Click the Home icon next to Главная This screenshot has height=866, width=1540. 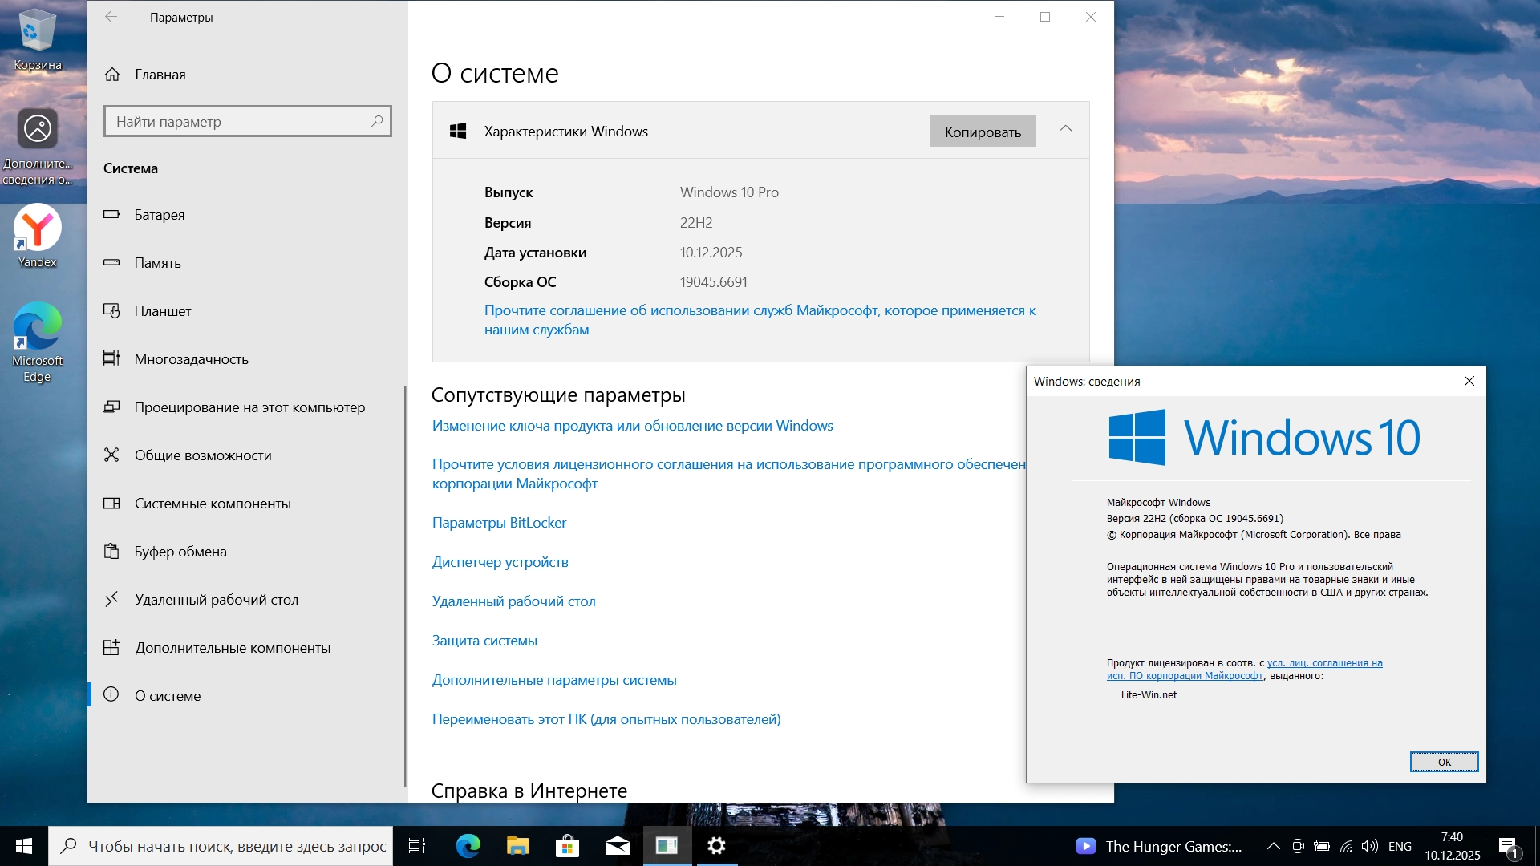[x=112, y=75]
